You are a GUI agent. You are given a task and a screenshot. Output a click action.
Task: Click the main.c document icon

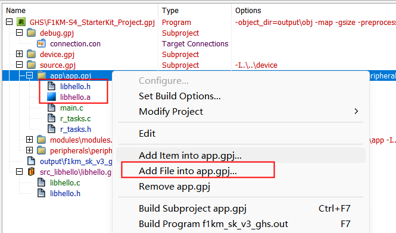point(52,108)
